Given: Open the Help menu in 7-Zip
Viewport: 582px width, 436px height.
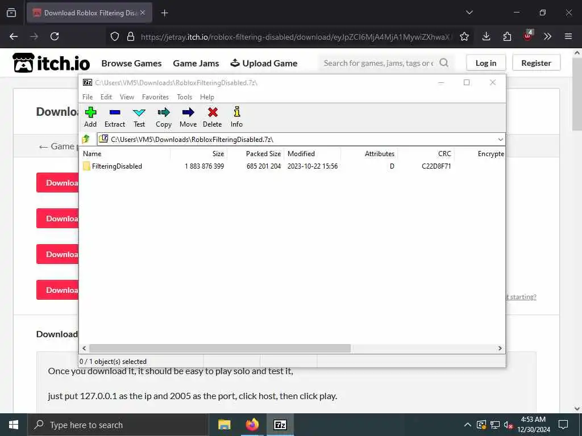Looking at the screenshot, I should [207, 97].
